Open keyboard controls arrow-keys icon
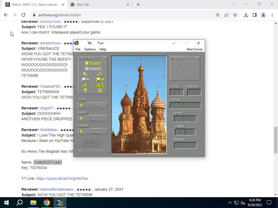This screenshot has height=208, width=278. pos(100,74)
